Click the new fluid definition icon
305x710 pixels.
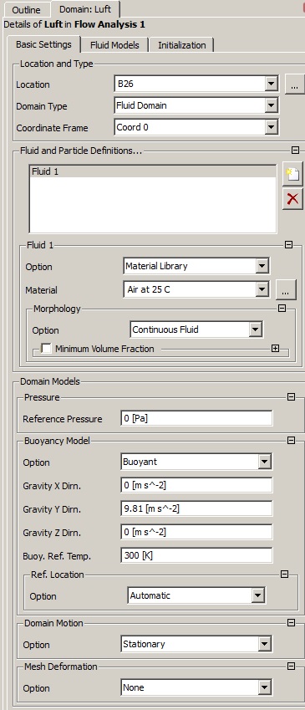292,175
